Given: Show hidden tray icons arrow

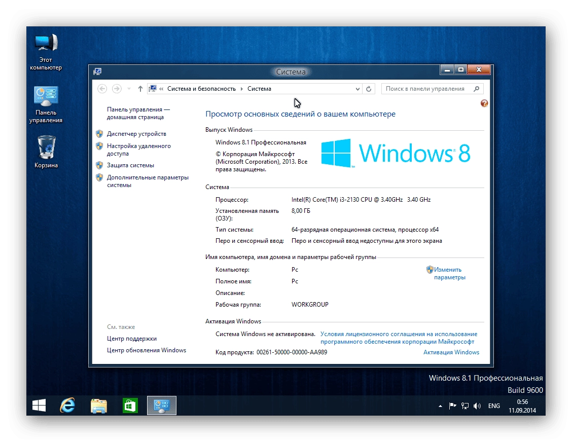Looking at the screenshot, I should click(440, 406).
